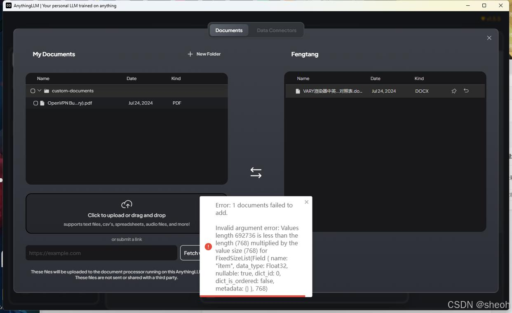The height and width of the screenshot is (313, 512).
Task: Click the My Documents heading
Action: click(54, 54)
